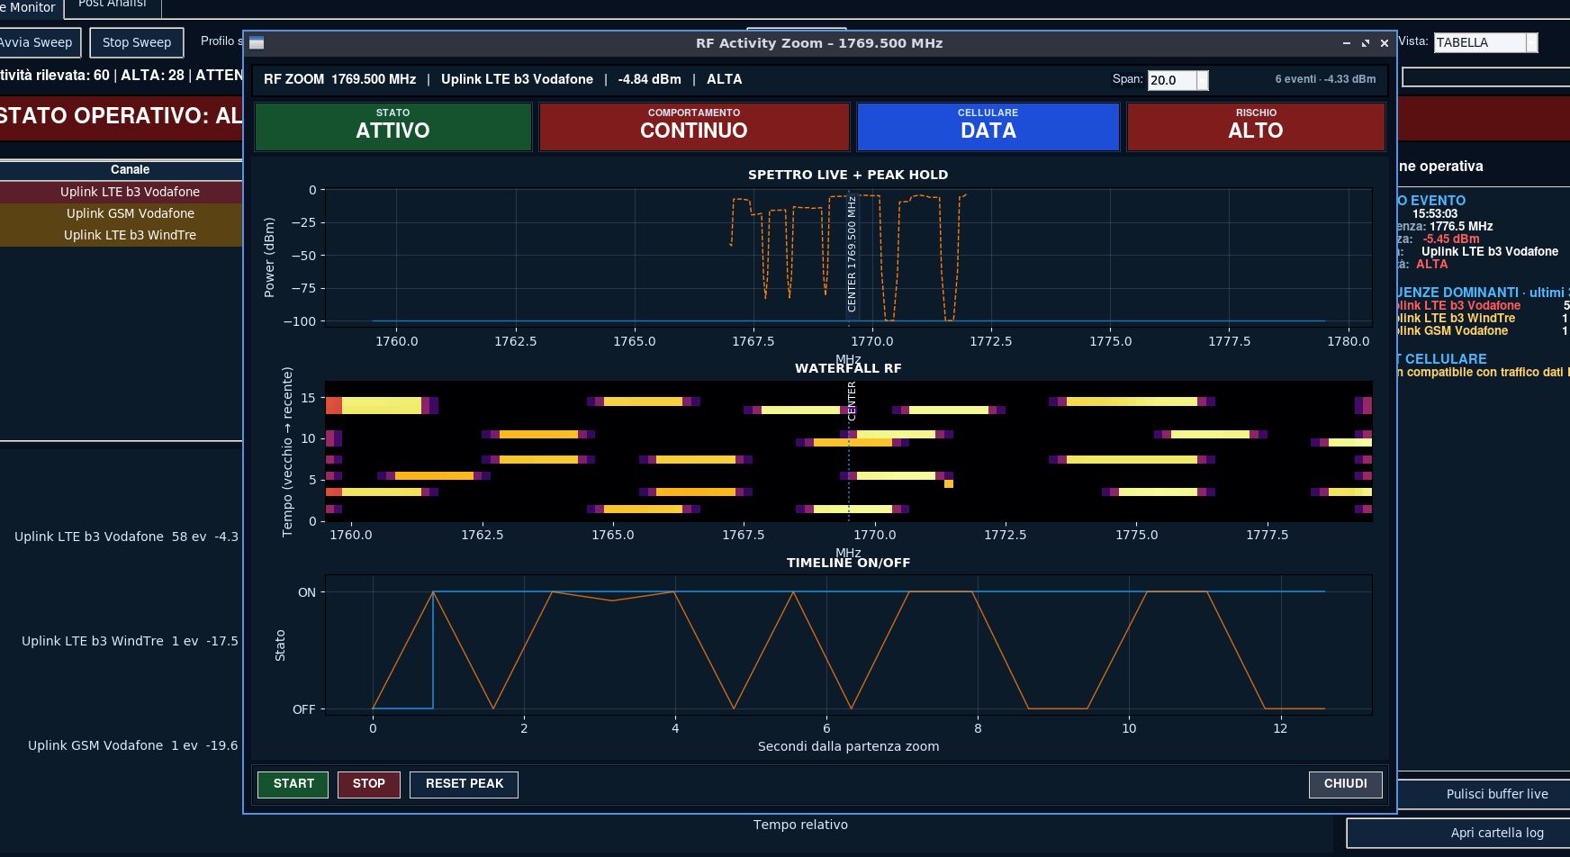Click the RESET PEAK button

pos(465,784)
